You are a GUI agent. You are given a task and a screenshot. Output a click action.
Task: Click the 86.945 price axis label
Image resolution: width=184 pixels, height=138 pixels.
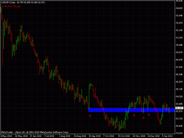point(179,74)
